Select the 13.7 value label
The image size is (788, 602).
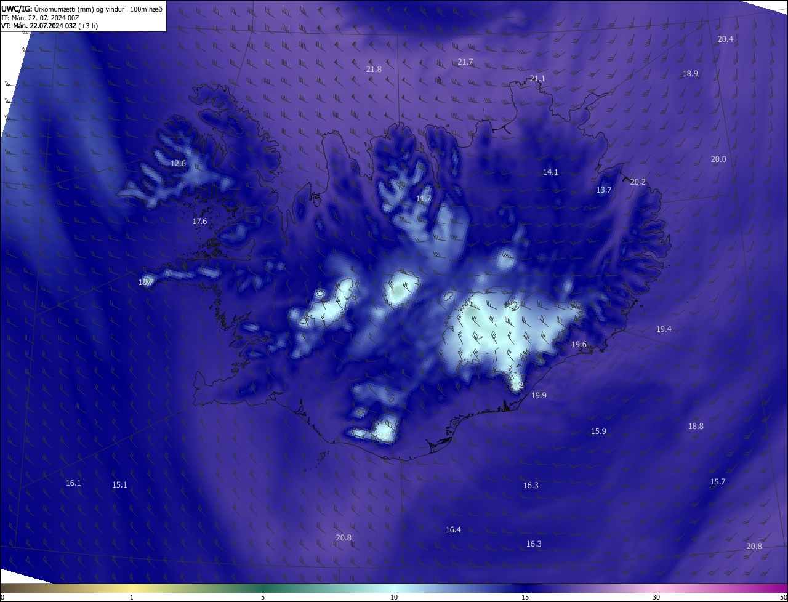pos(604,190)
